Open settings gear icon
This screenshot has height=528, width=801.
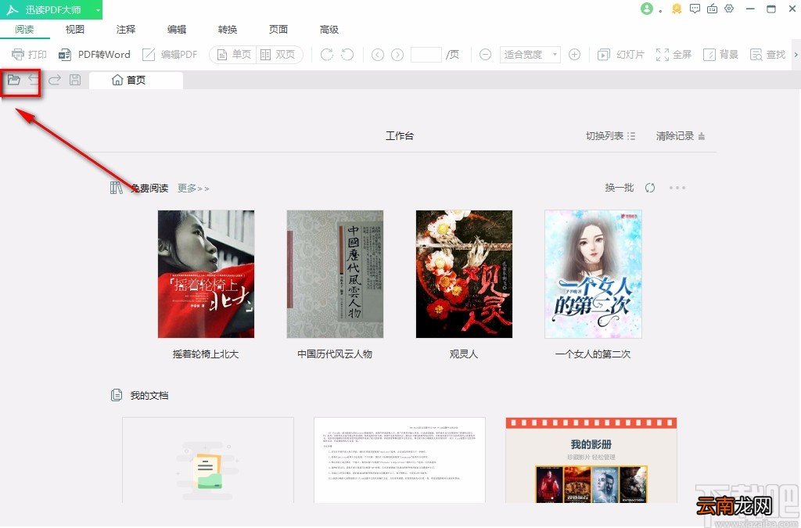click(x=730, y=9)
